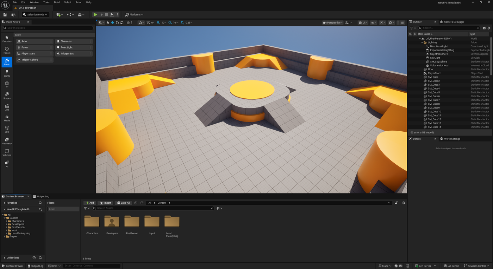Click the Save All button
This screenshot has height=269, width=493.
123,203
